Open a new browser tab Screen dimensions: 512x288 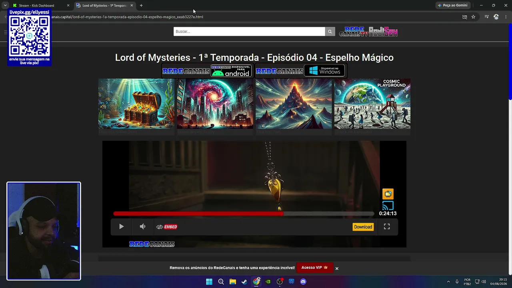point(141,6)
